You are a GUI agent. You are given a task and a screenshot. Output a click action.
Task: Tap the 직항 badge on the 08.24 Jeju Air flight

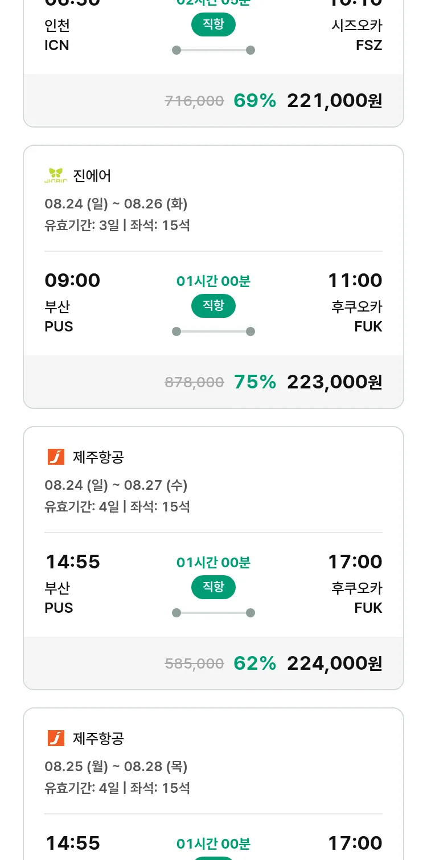[213, 588]
